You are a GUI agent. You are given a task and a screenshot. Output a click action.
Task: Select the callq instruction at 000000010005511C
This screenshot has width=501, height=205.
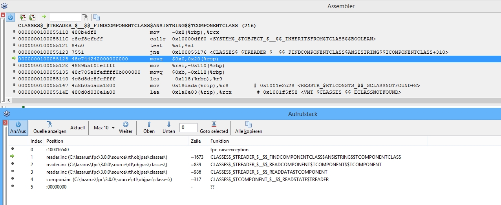pyautogui.click(x=259, y=39)
